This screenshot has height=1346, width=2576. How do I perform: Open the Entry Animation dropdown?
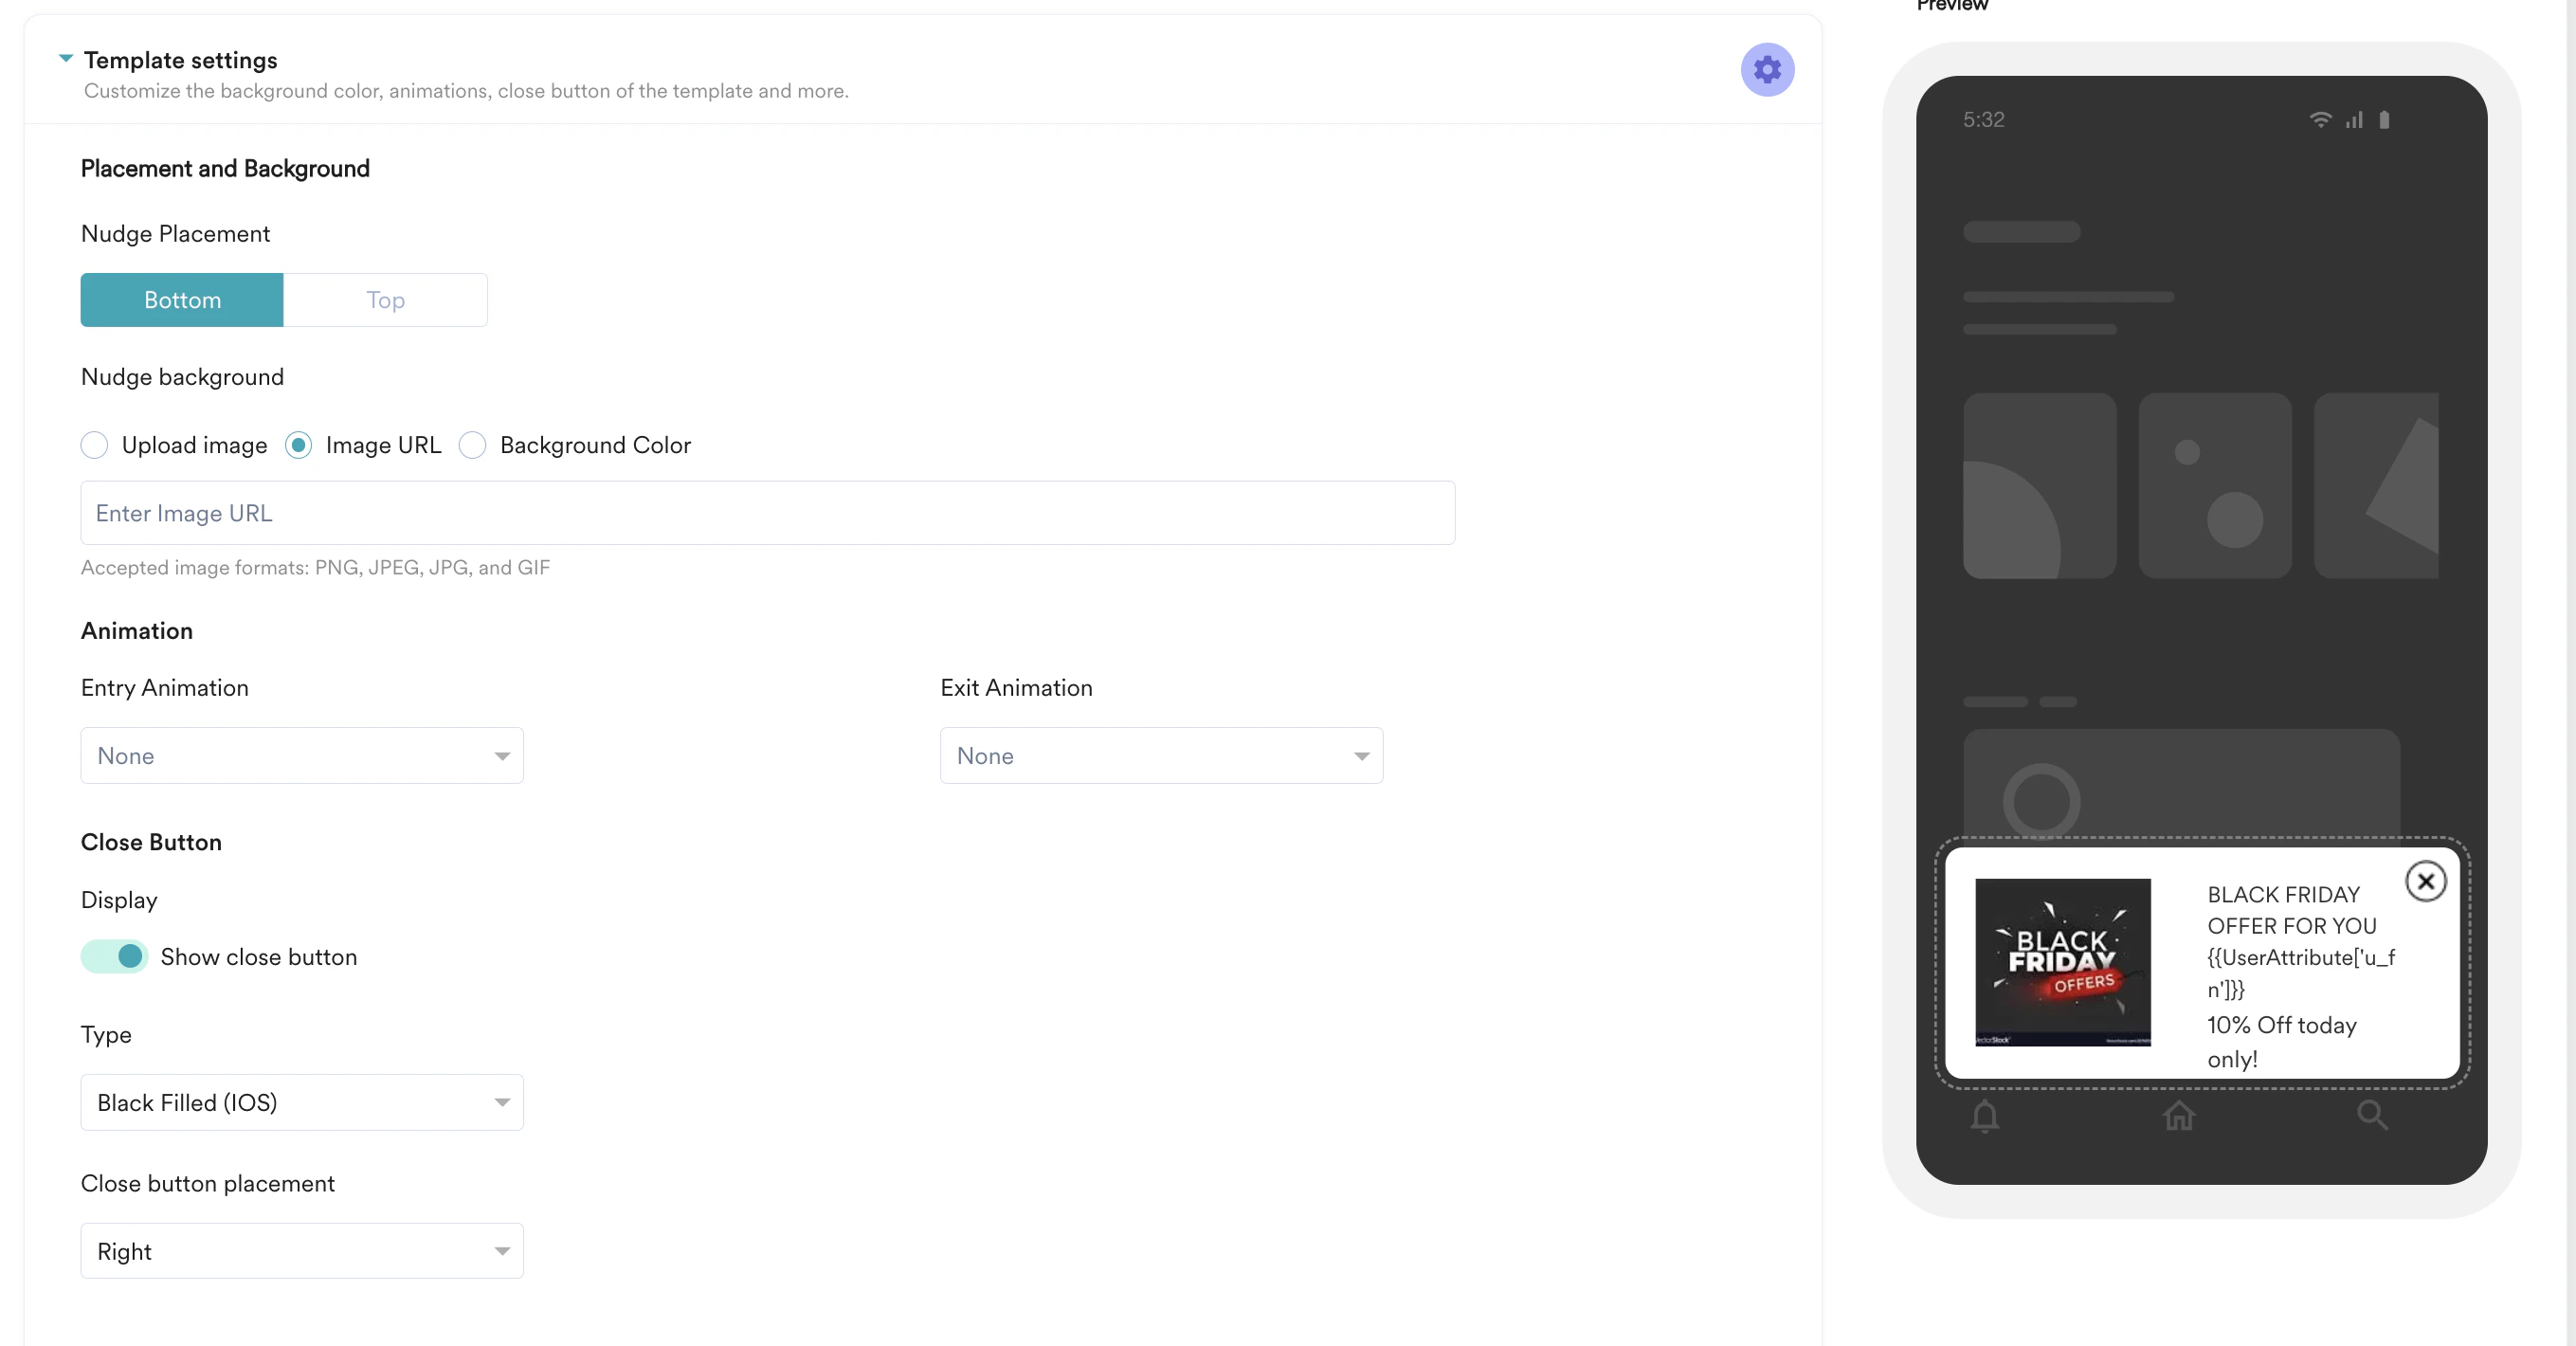point(301,755)
